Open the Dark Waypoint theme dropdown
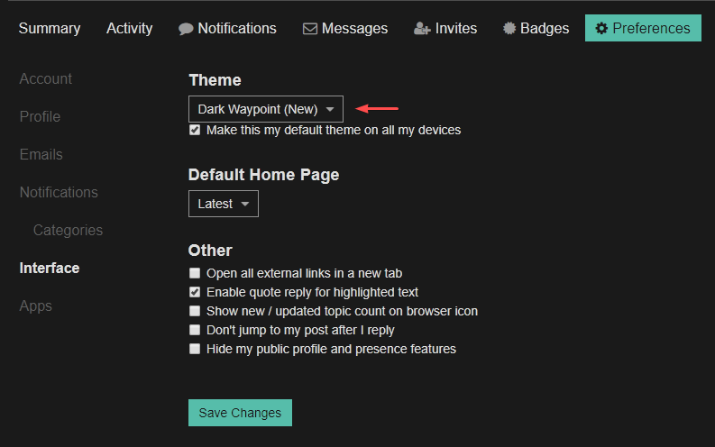 pyautogui.click(x=265, y=109)
